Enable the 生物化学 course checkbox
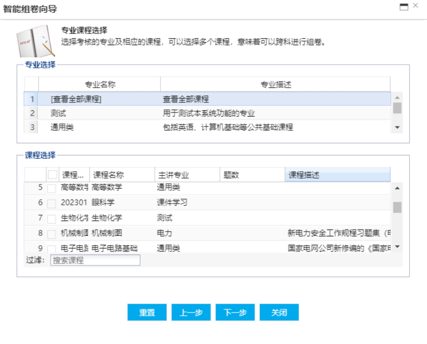Viewport: 427px width, 344px height. [x=52, y=218]
